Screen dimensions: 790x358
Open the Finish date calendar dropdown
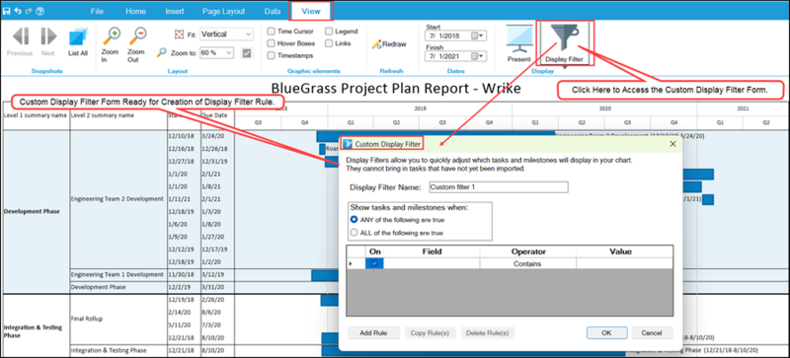pyautogui.click(x=478, y=56)
